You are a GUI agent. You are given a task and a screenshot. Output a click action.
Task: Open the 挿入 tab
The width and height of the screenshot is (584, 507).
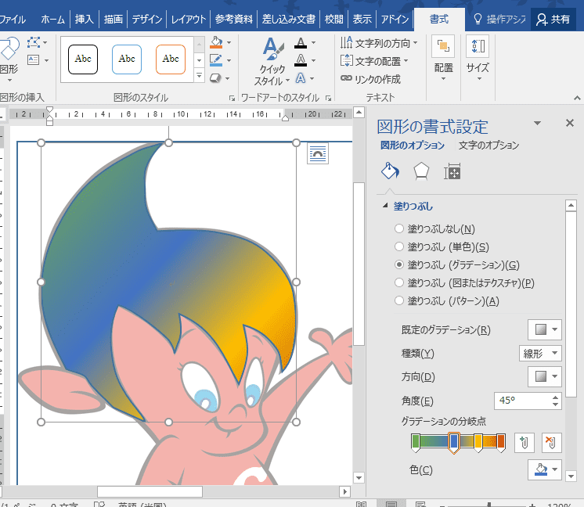pyautogui.click(x=85, y=20)
